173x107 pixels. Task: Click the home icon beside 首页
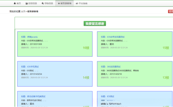(x=15, y=3)
